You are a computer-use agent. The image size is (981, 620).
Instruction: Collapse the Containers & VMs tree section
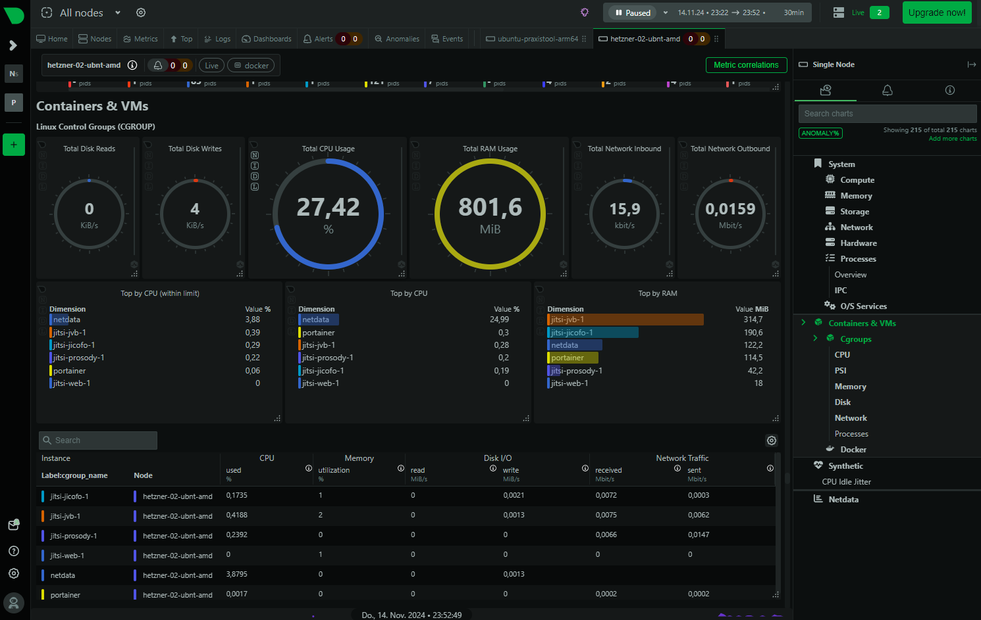click(803, 323)
